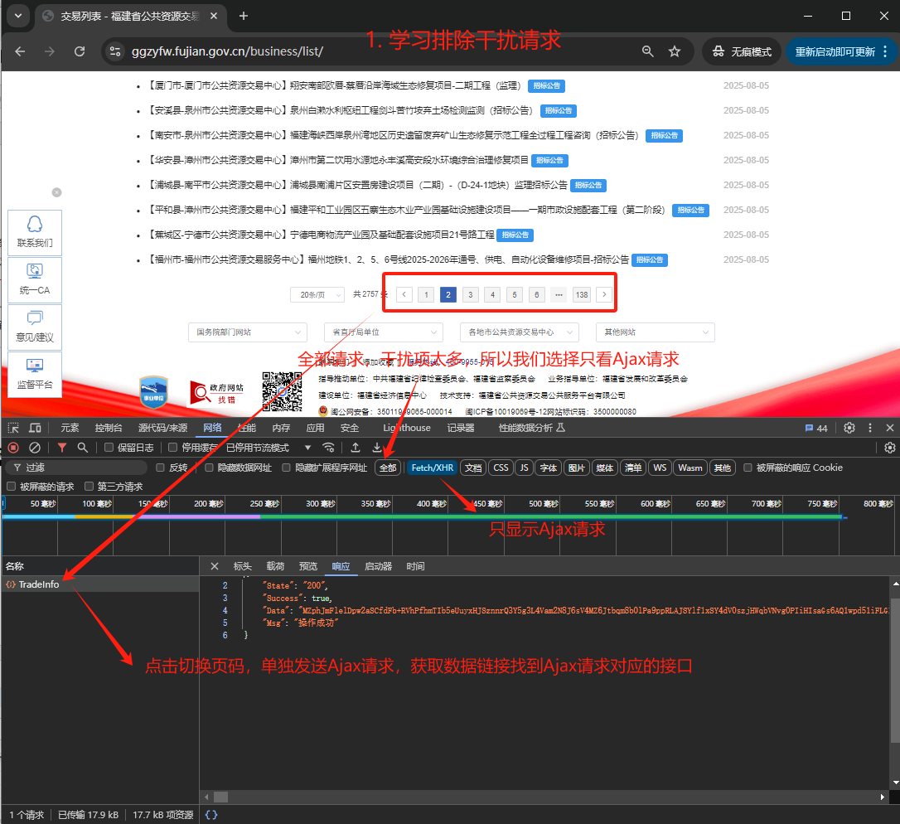
Task: Click the zoom magnifier icon in address bar
Action: pos(647,51)
